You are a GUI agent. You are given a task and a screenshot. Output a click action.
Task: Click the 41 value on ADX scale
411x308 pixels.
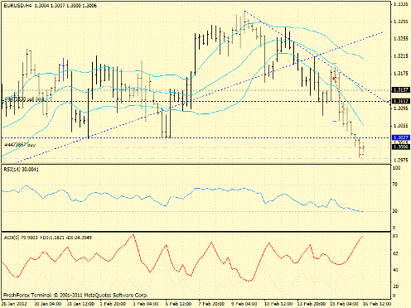[395, 270]
